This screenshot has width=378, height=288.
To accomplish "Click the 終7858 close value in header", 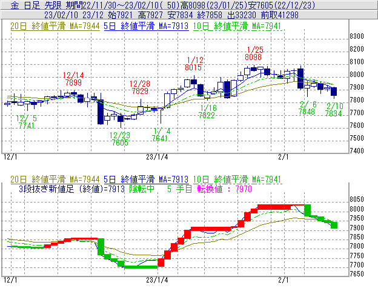I will [210, 15].
